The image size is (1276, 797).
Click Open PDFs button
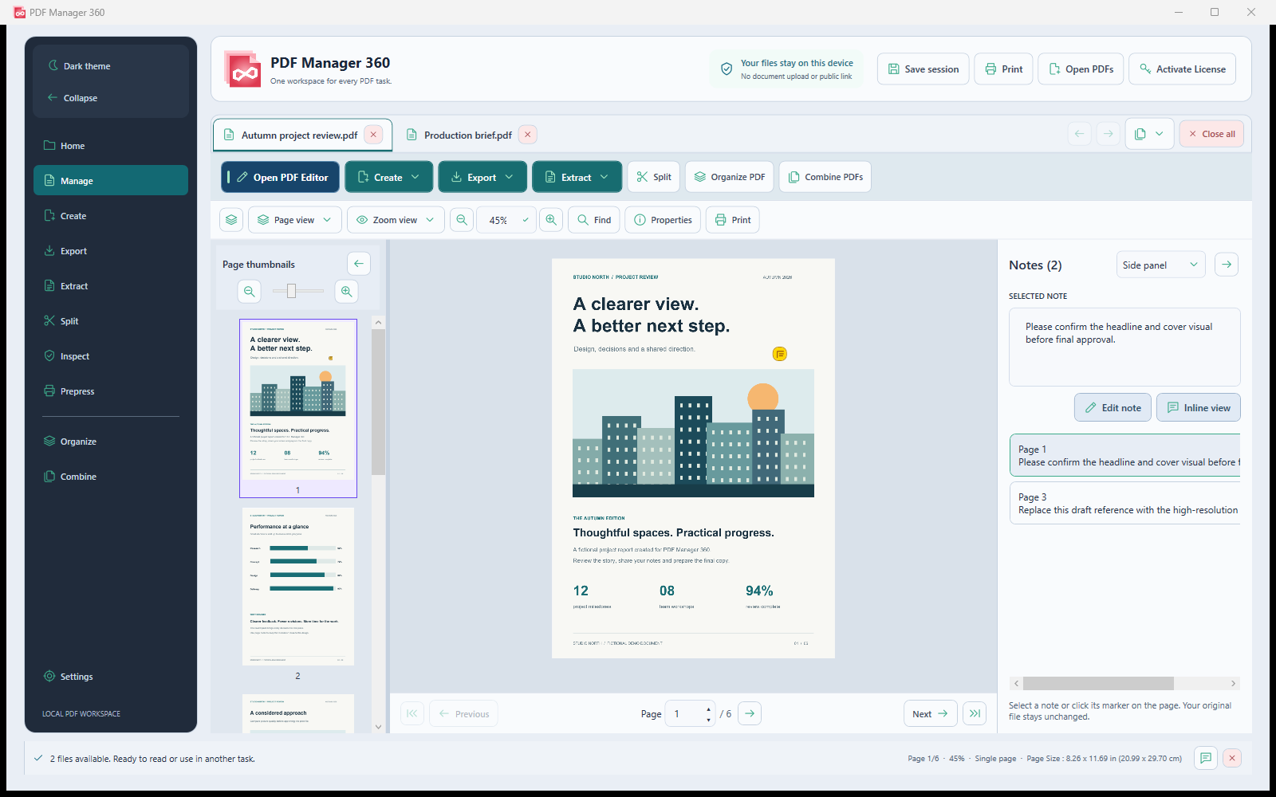(1081, 69)
